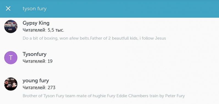
Task: Open the Gypsy King profile avatar
Action: [11, 27]
